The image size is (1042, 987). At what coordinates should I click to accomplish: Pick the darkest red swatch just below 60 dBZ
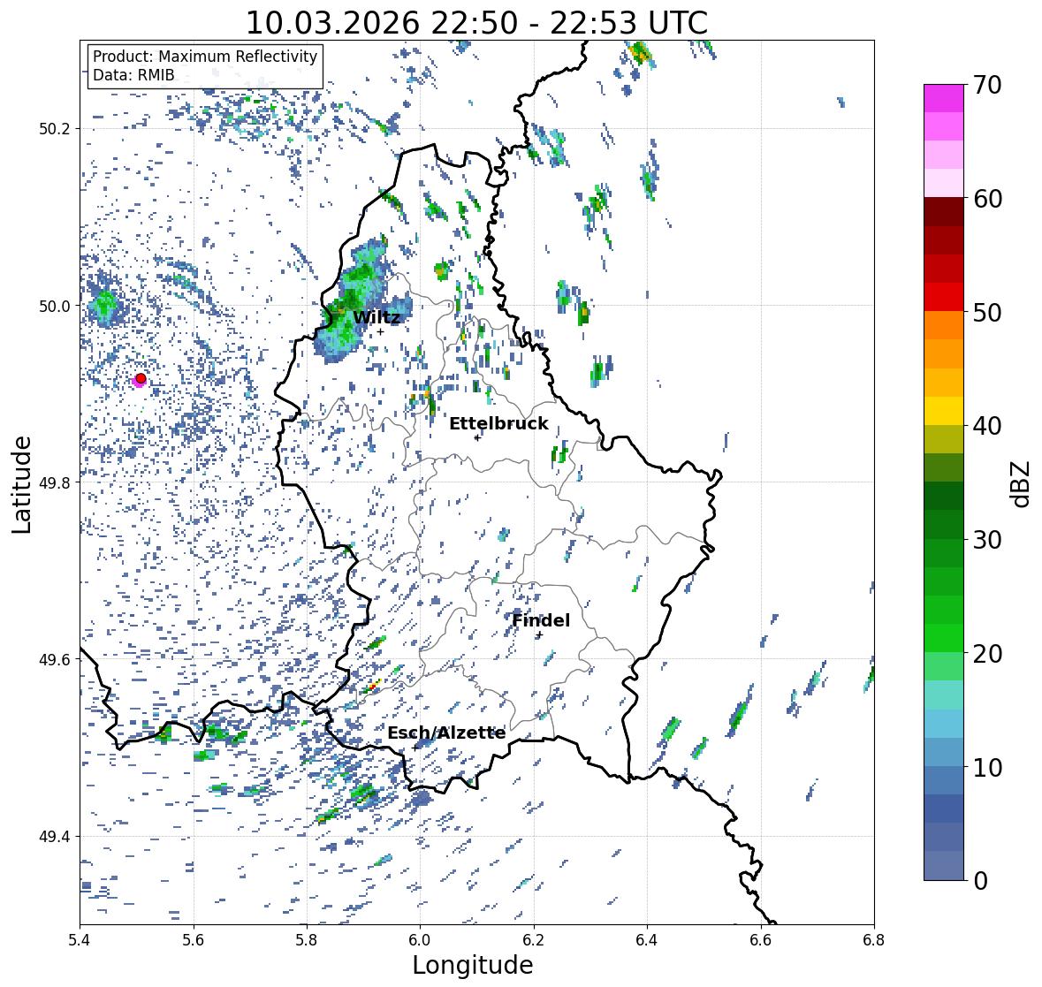tap(944, 212)
